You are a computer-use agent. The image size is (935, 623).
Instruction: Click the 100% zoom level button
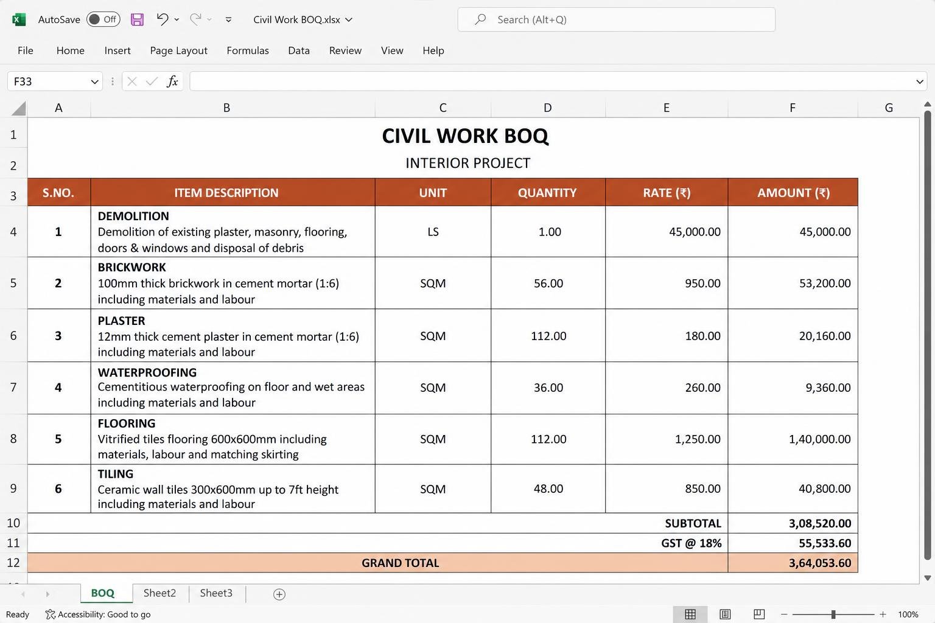pos(908,614)
